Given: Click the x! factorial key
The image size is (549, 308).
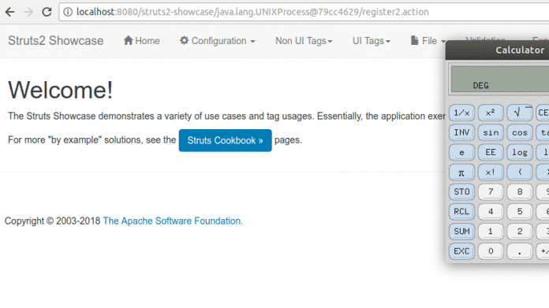Looking at the screenshot, I should pyautogui.click(x=491, y=173).
